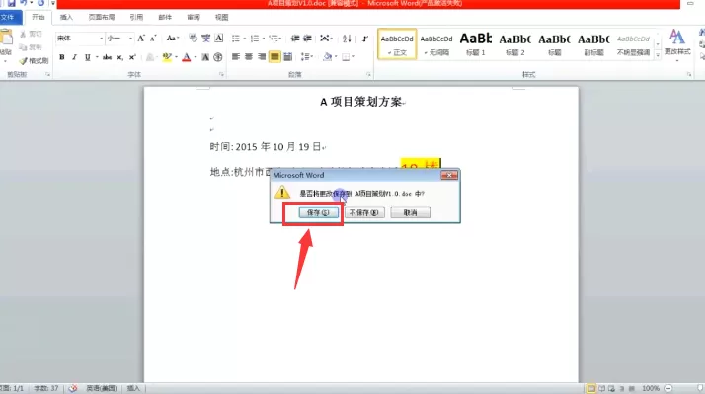
Task: Toggle justified paragraph alignment
Action: [274, 57]
